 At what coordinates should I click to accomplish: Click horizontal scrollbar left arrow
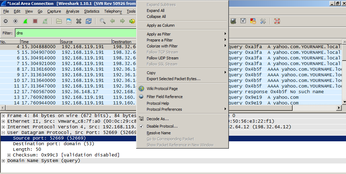tap(2, 108)
